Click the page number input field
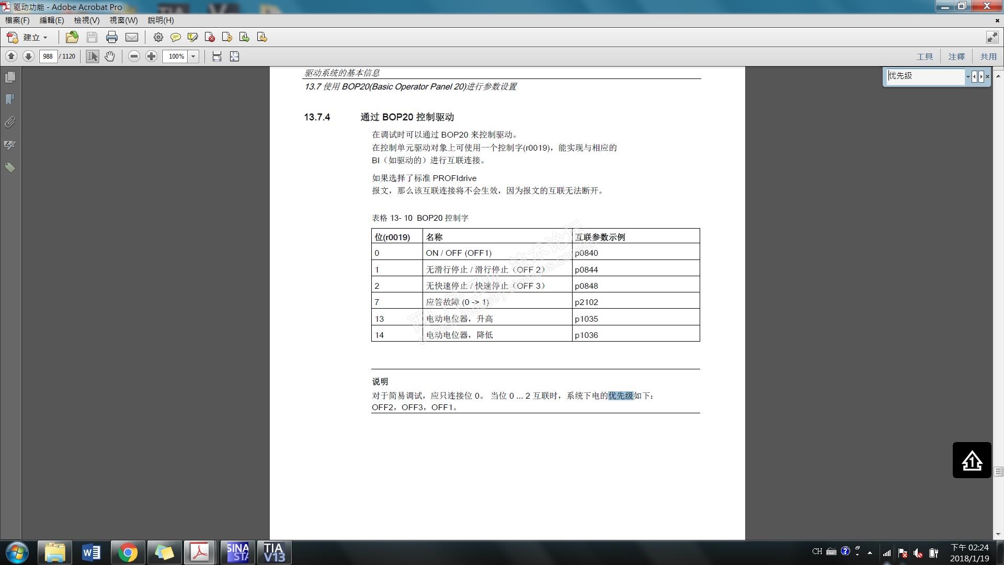 (x=48, y=56)
